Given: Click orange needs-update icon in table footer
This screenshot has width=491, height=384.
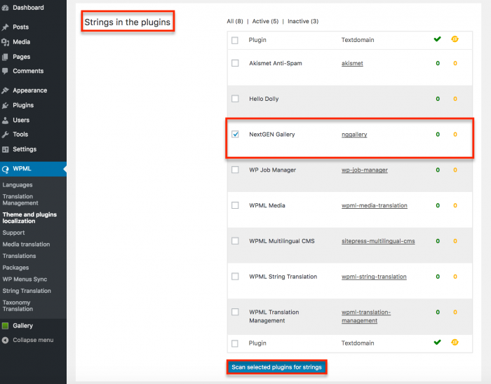Looking at the screenshot, I should pos(455,342).
